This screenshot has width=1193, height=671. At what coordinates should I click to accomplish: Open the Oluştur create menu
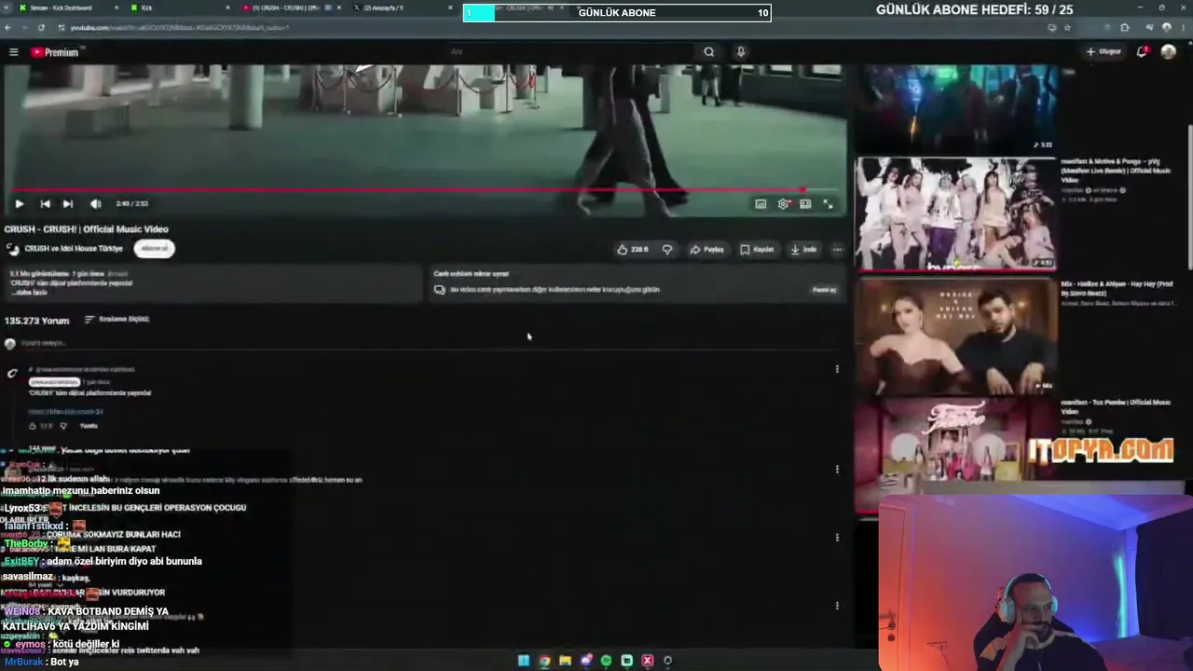[1104, 52]
